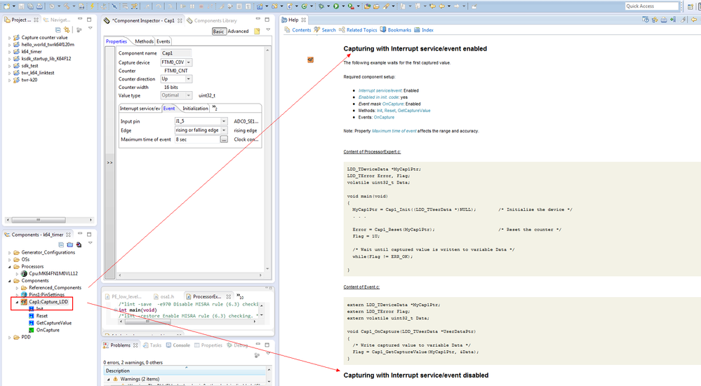Click the Component name field containing Cap1
The width and height of the screenshot is (701, 386).
click(x=175, y=53)
